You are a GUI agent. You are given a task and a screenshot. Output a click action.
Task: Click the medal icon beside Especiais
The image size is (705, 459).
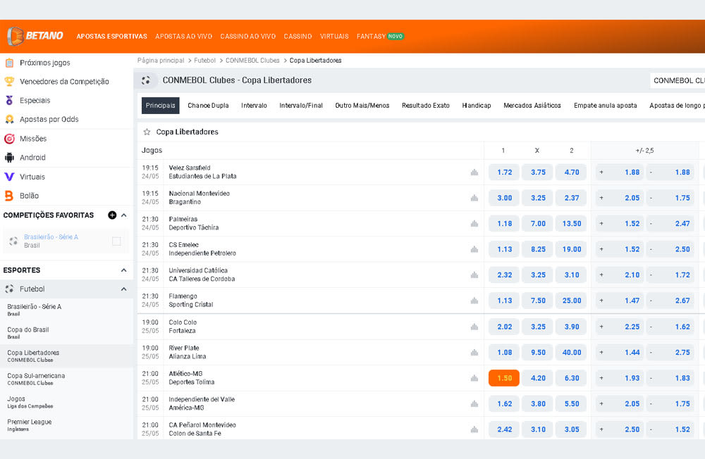click(x=9, y=100)
